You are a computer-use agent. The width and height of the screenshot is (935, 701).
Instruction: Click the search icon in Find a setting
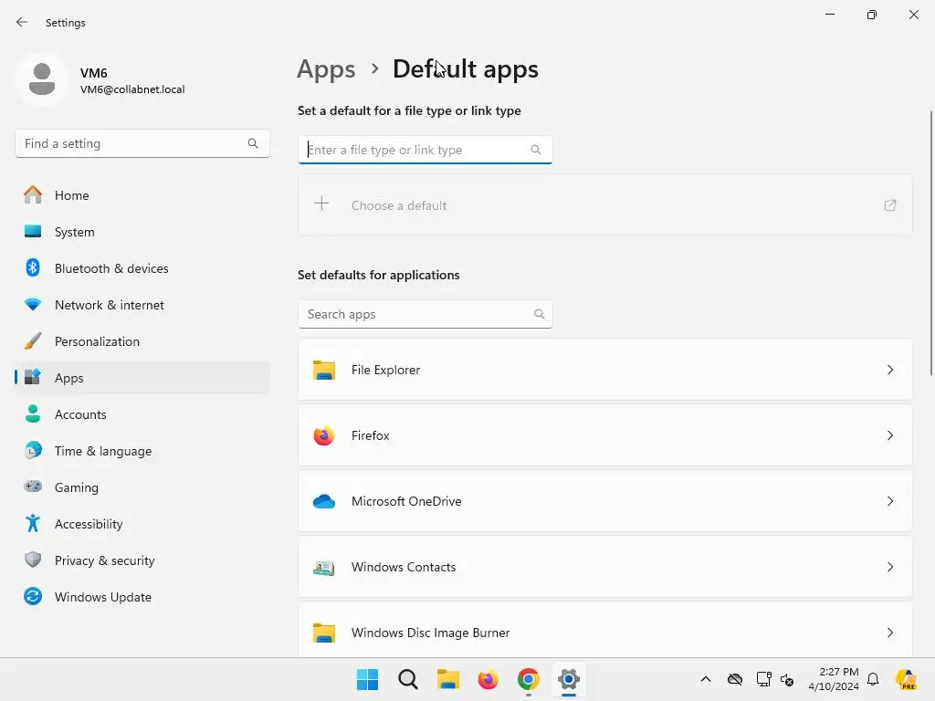point(253,143)
